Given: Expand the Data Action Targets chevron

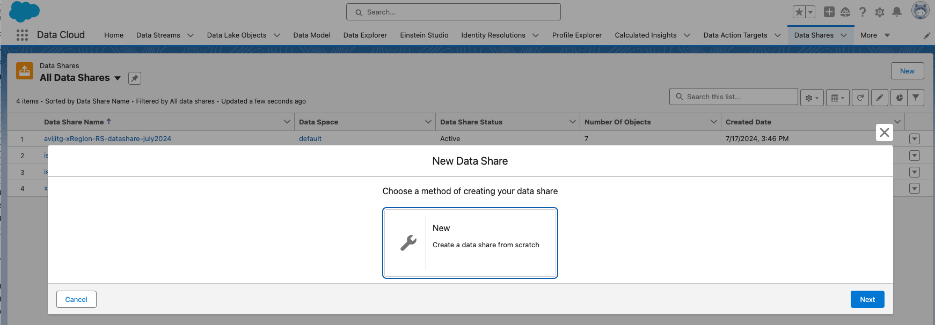Looking at the screenshot, I should (778, 35).
